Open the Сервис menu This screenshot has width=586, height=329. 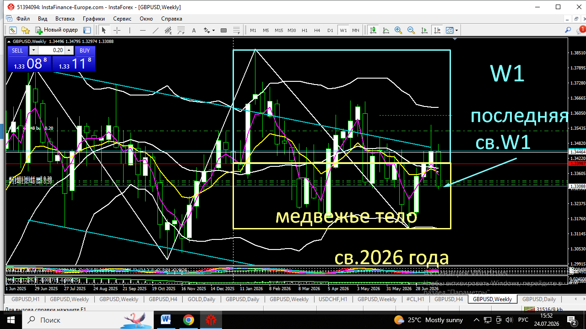[122, 19]
